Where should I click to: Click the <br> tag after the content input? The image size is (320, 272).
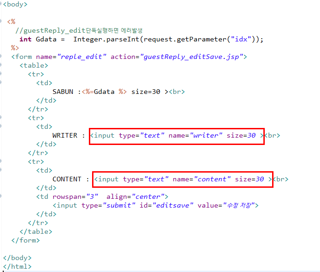[x=280, y=179]
